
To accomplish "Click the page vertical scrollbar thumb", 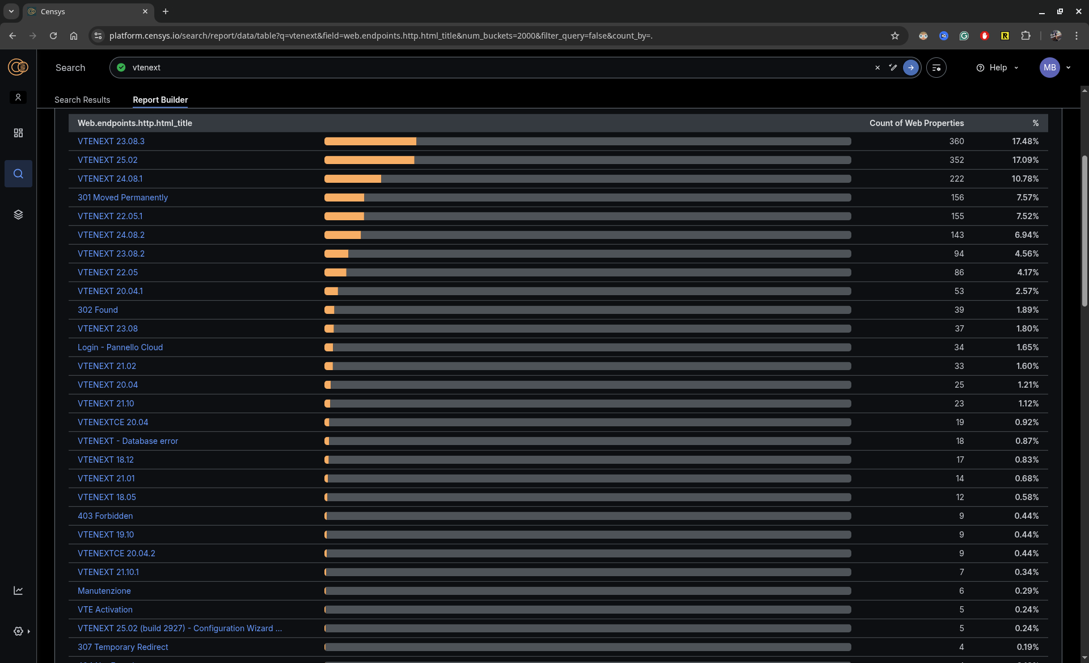I will pos(1084,232).
